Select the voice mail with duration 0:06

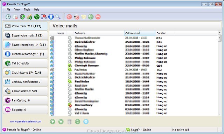pos(134,42)
